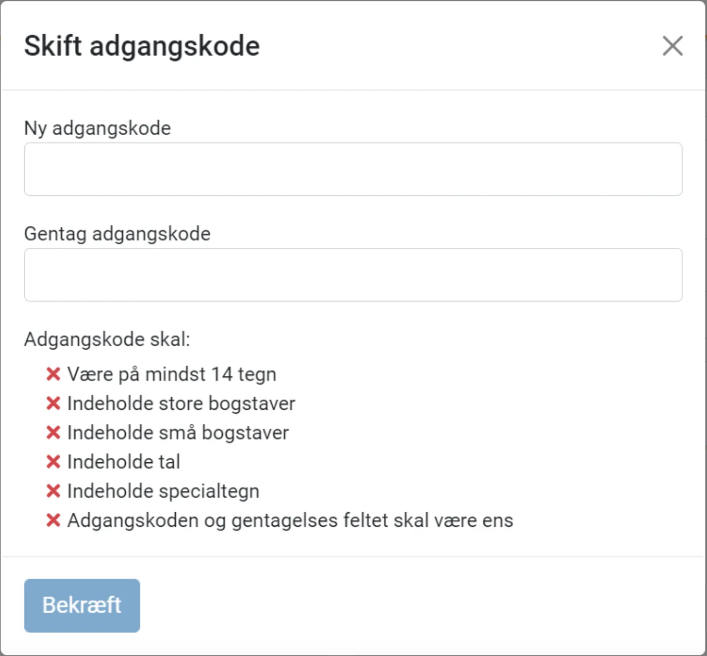Expand the 'Adgangskode skal:' requirements section
Viewport: 707px width, 656px height.
pyautogui.click(x=107, y=339)
